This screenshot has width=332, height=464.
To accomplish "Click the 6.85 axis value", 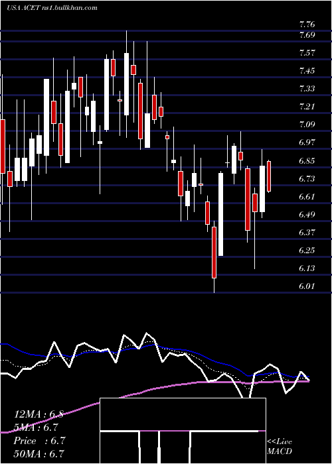I will pyautogui.click(x=307, y=161).
